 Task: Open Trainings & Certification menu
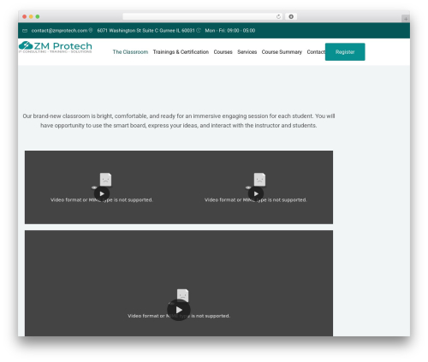click(181, 52)
